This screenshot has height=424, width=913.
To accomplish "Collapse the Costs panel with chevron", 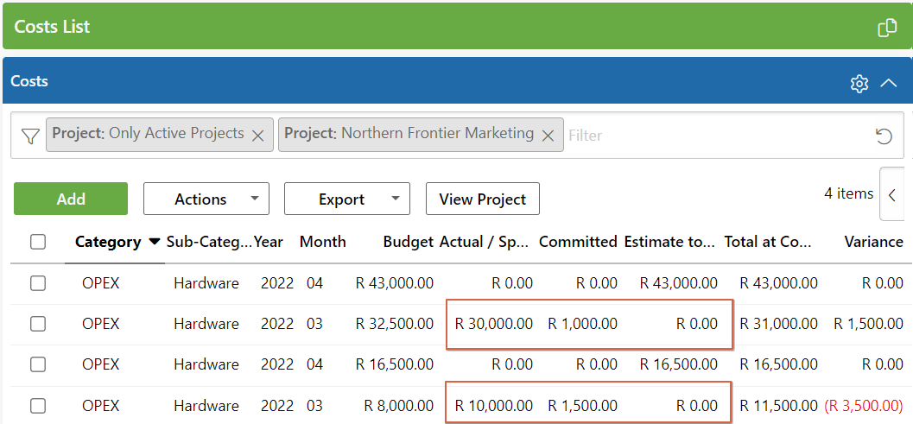I will (889, 83).
